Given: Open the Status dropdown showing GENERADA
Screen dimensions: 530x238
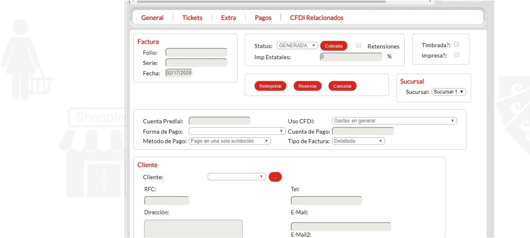Looking at the screenshot, I should [297, 46].
